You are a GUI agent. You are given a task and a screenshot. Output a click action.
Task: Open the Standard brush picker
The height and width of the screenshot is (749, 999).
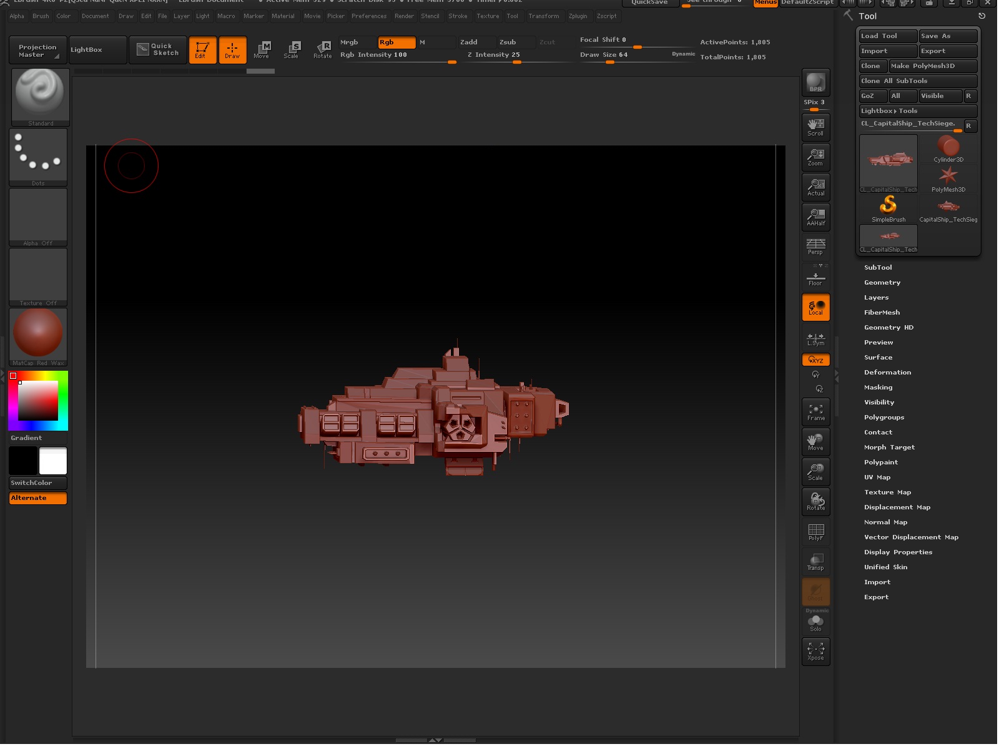coord(40,97)
